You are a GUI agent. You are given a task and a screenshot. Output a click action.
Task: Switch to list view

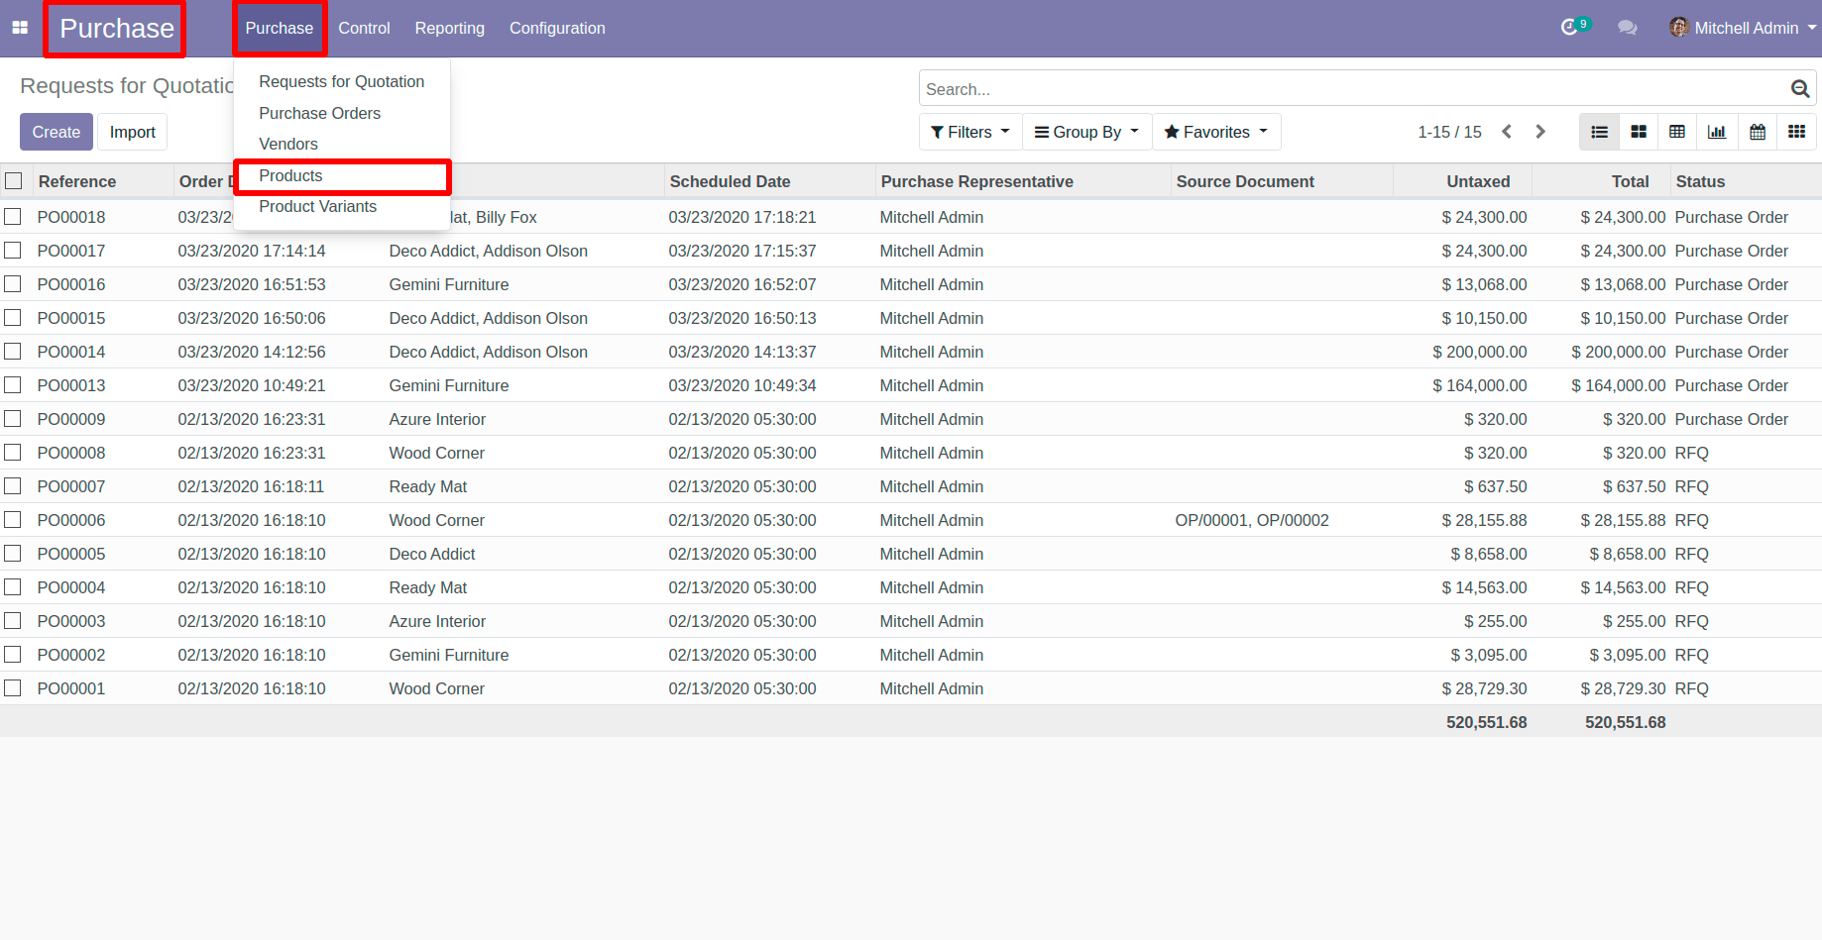pos(1599,132)
